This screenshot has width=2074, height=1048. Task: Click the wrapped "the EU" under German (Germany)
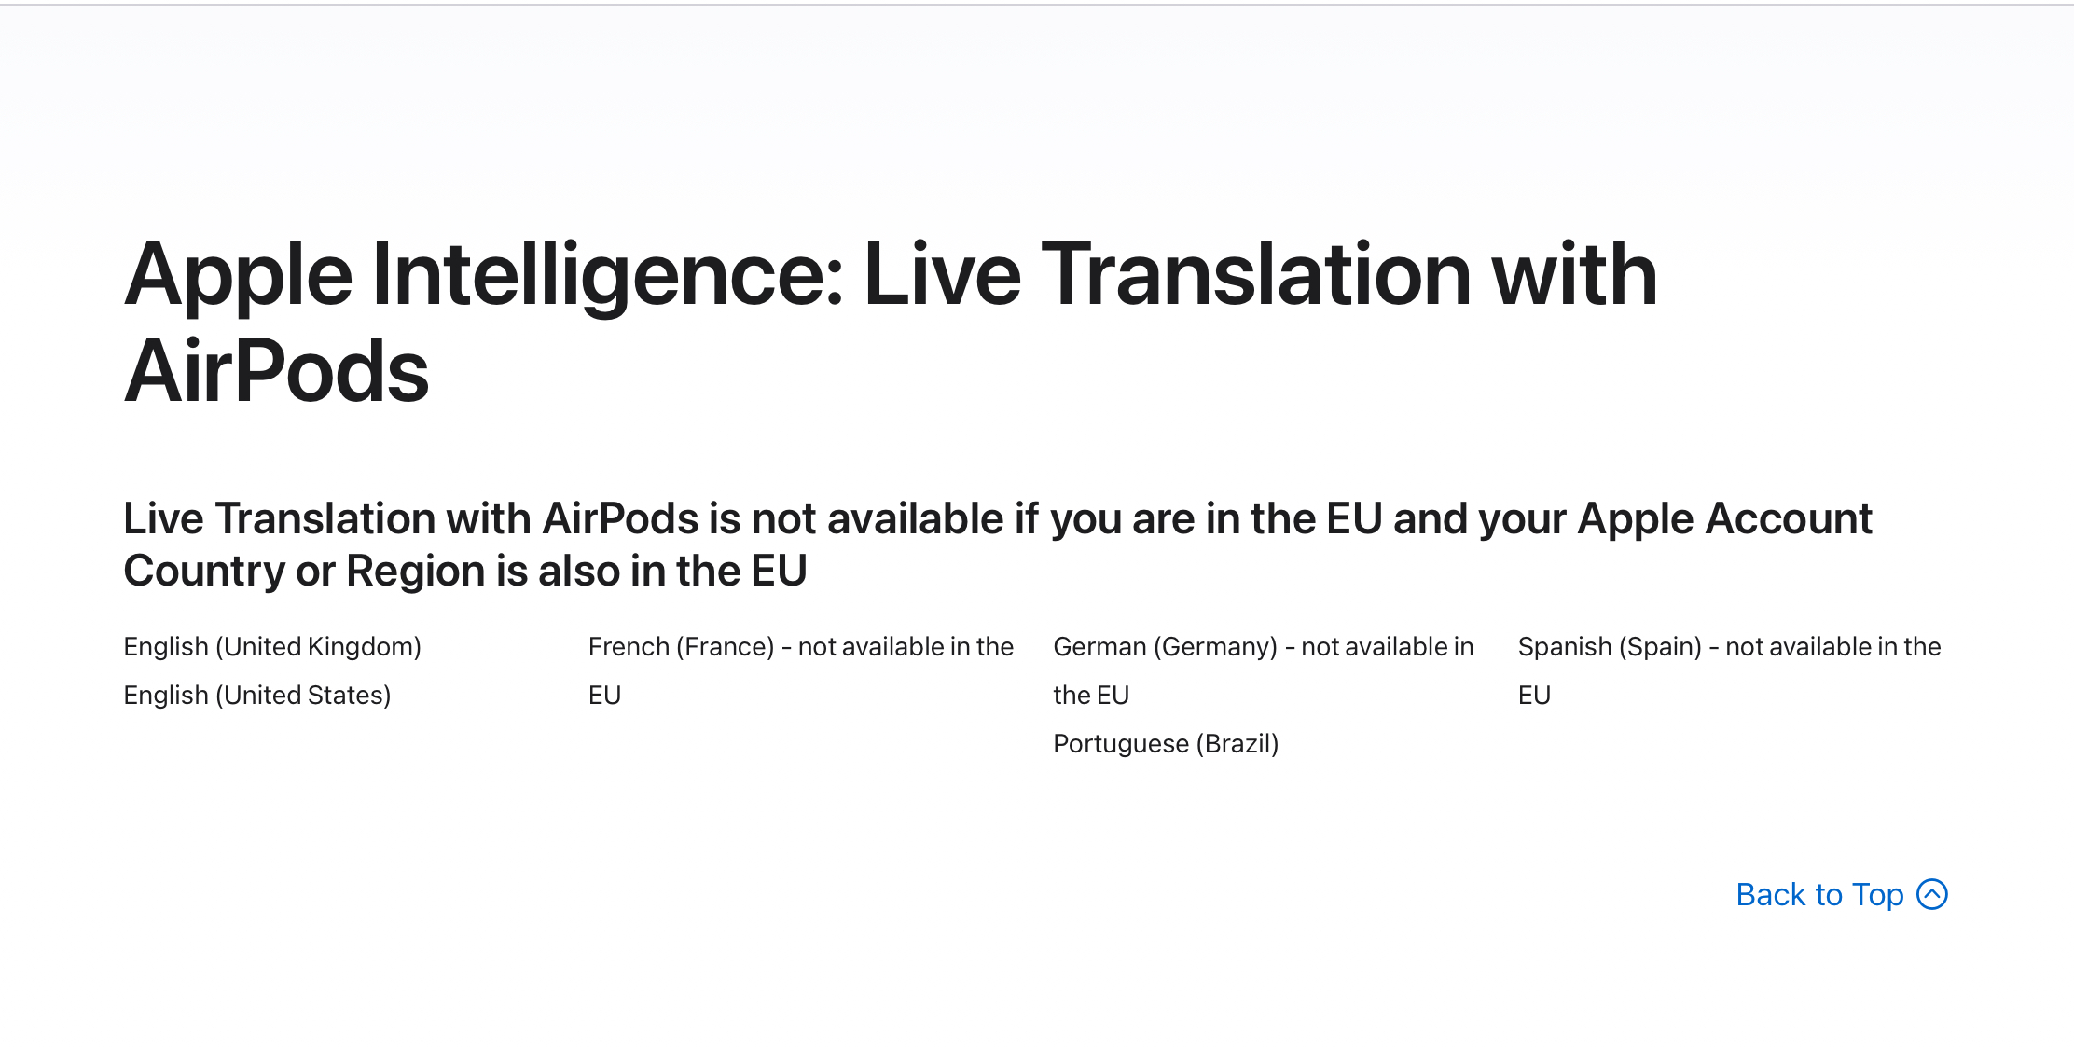[1091, 696]
